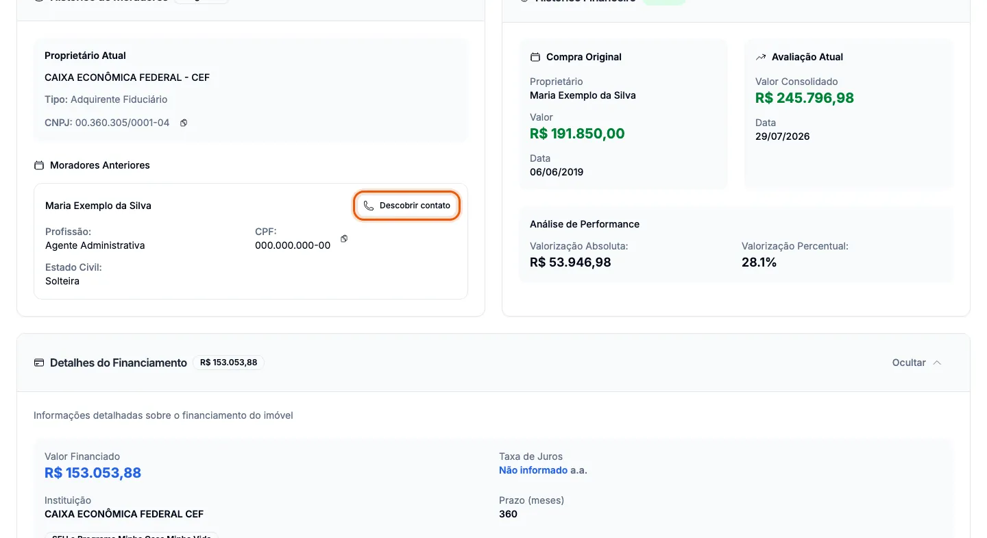Viewport: 987px width, 538px height.
Task: Click the R$ 153.053,88 badge in header
Action: pyautogui.click(x=228, y=363)
